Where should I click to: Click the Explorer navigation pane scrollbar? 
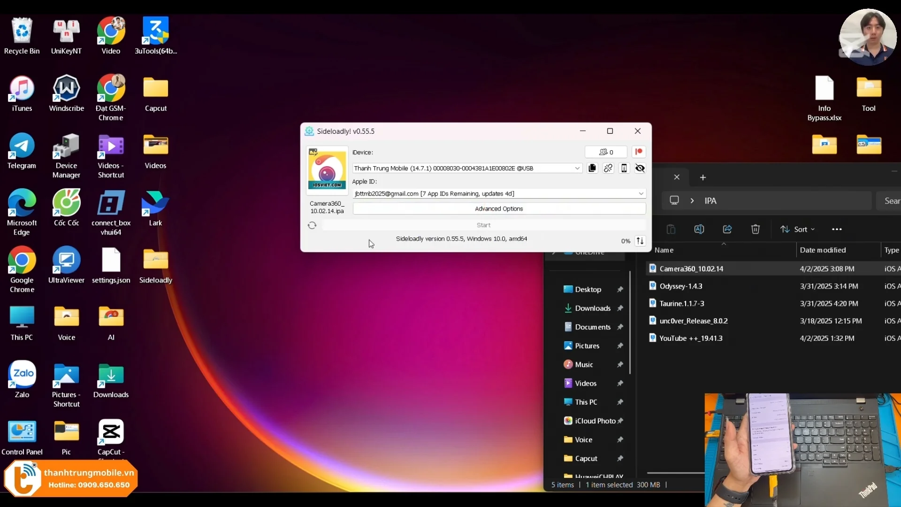pyautogui.click(x=630, y=323)
